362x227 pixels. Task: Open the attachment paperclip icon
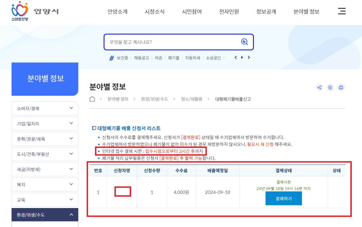(x=330, y=87)
